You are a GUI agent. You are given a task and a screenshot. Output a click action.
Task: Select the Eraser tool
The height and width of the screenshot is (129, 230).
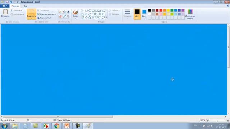60,16
